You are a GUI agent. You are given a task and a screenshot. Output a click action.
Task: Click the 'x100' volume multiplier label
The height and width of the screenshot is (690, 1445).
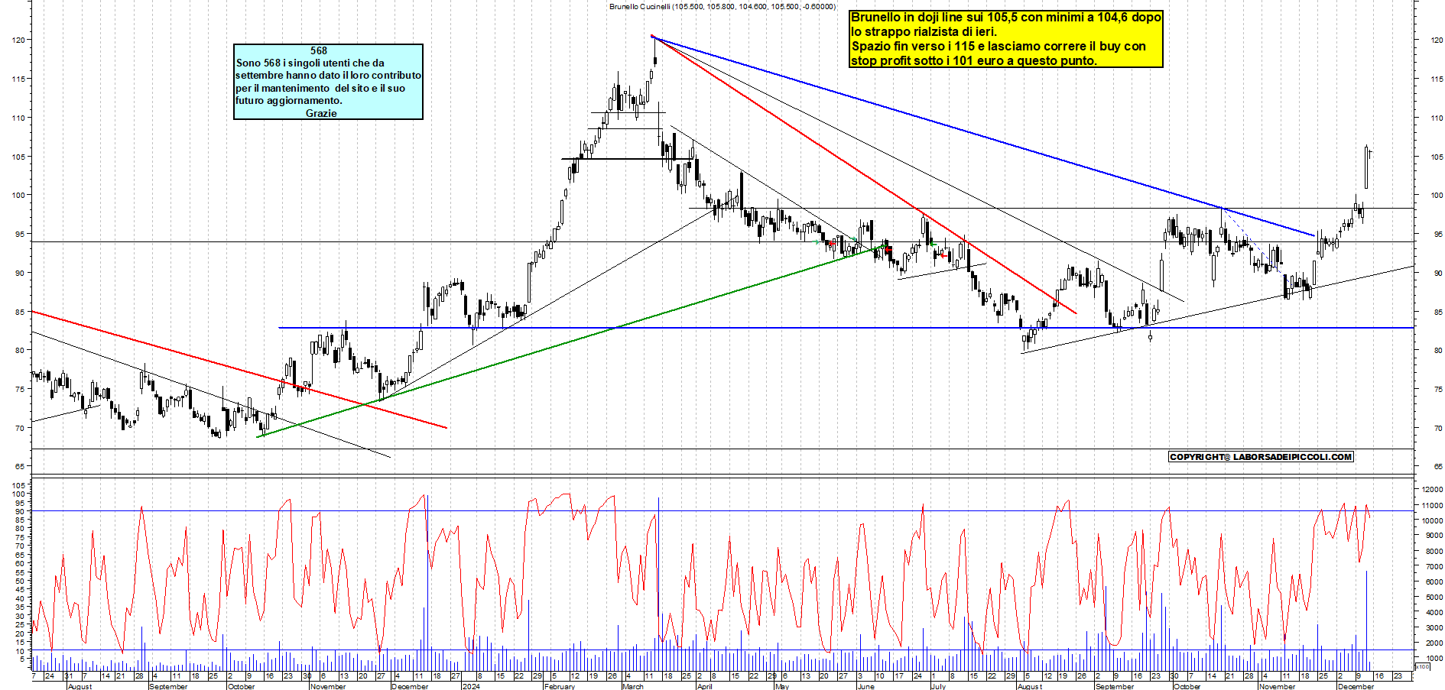[x=1422, y=667]
